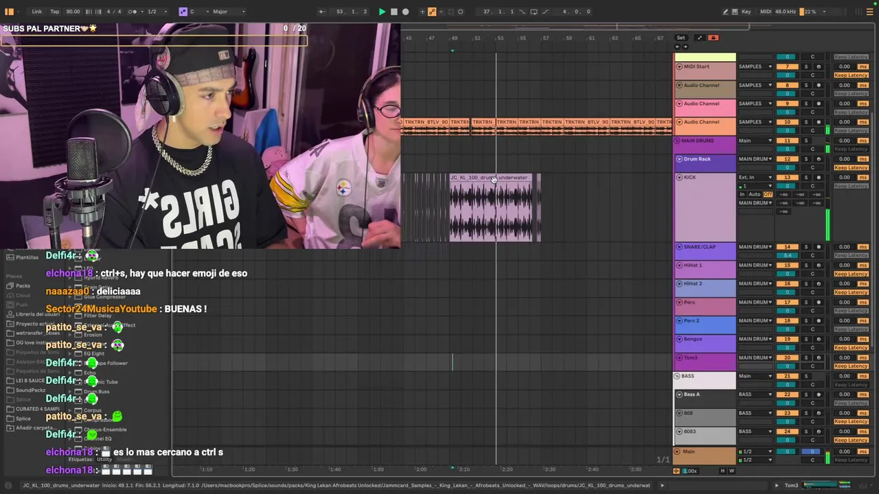Viewport: 879px width, 494px height.
Task: Click the transport Stop button
Action: (x=393, y=12)
